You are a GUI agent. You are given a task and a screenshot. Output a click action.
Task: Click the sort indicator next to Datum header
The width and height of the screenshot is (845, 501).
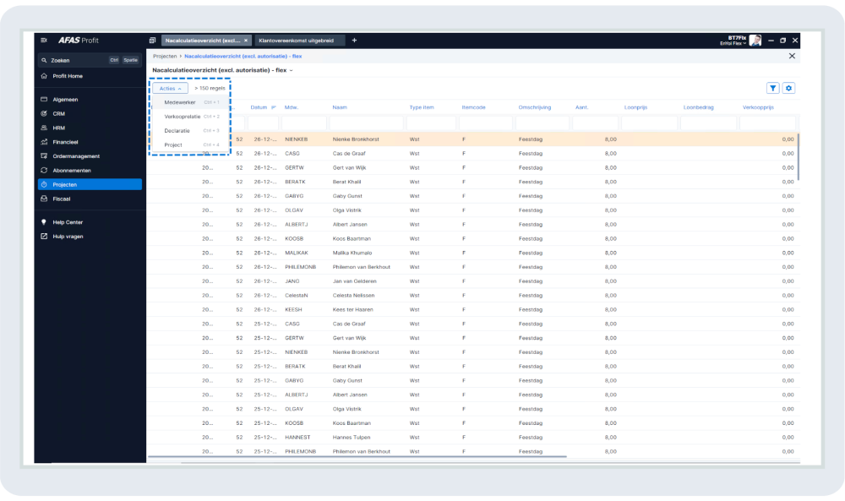[x=273, y=108]
